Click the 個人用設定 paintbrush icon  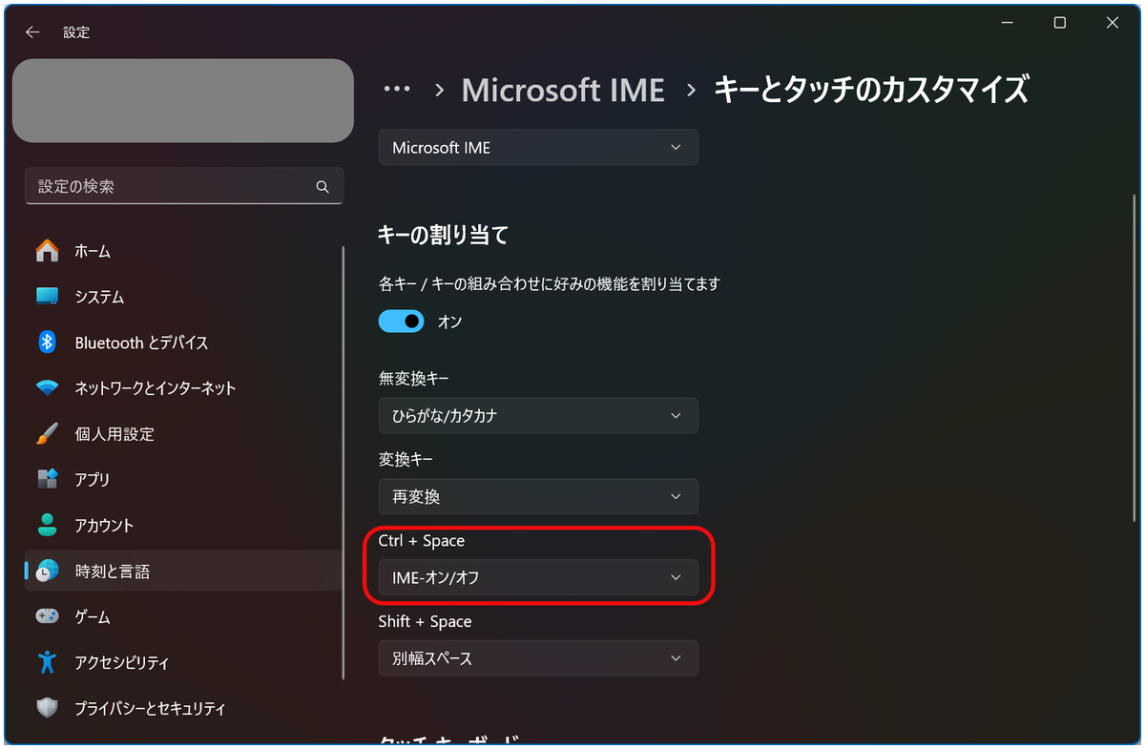click(x=47, y=434)
